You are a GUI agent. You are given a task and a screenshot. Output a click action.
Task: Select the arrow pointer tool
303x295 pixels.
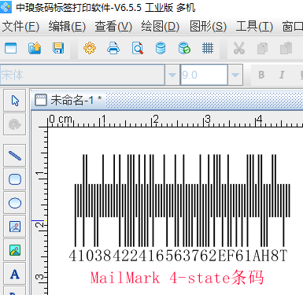pos(15,100)
